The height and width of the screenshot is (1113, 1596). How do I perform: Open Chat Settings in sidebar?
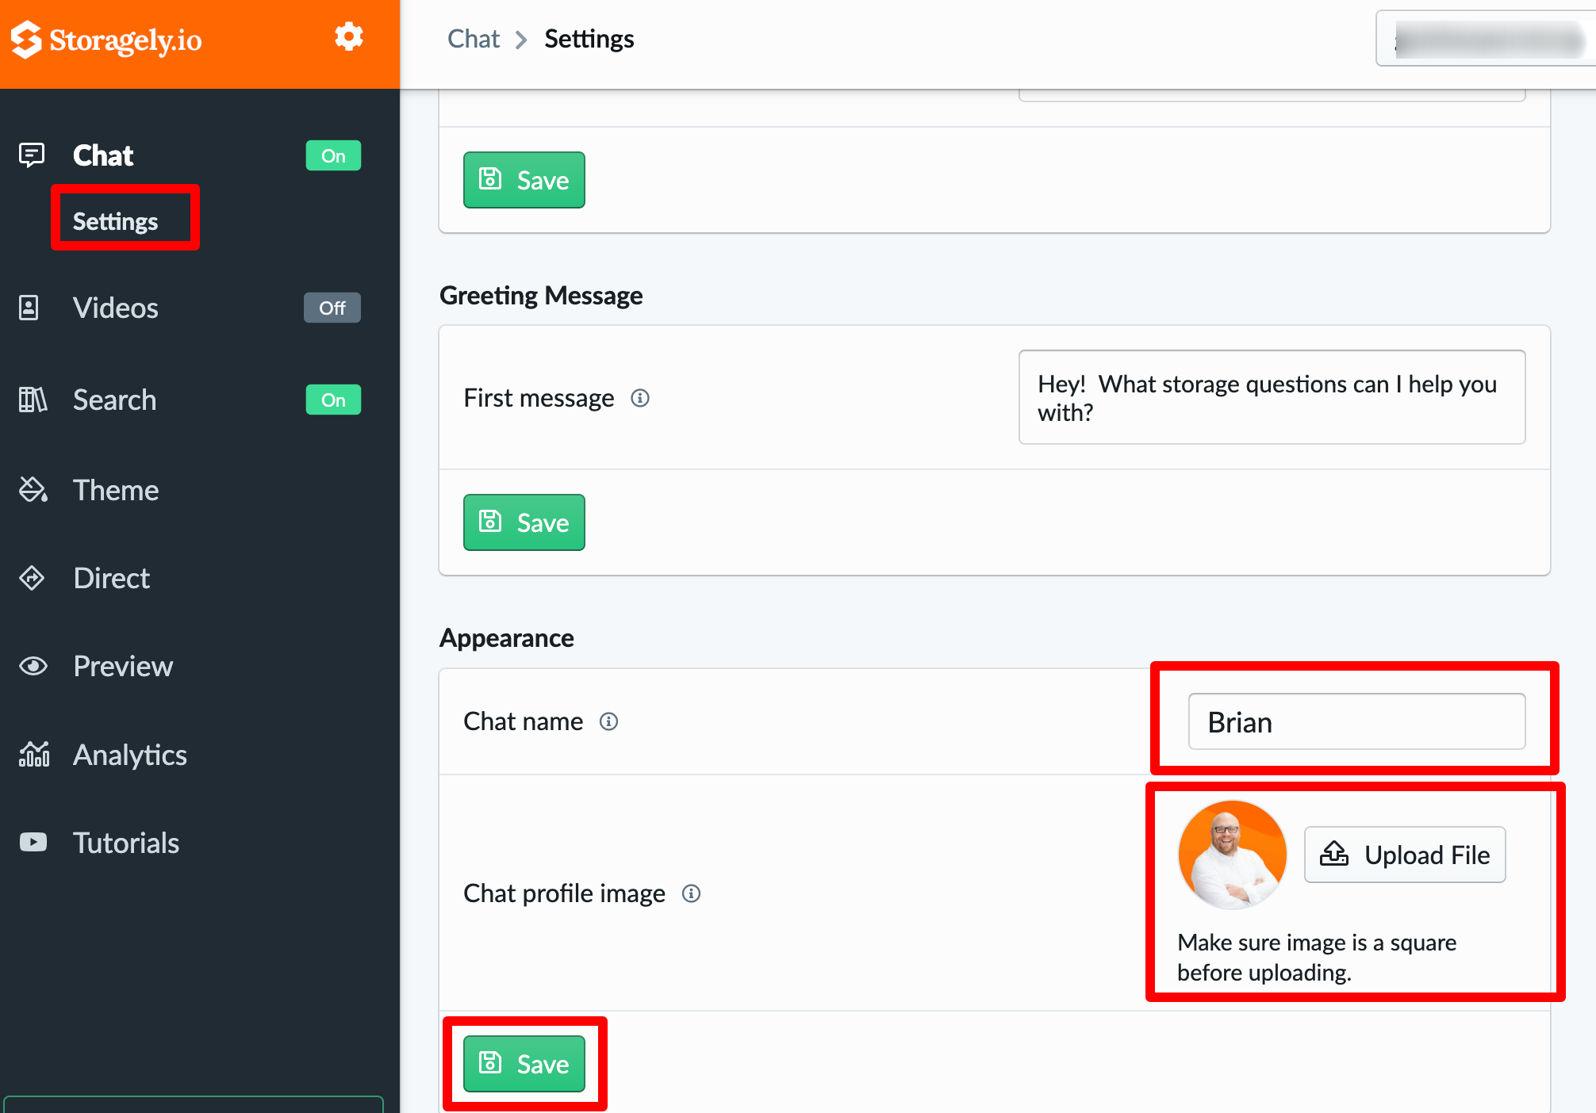[116, 221]
